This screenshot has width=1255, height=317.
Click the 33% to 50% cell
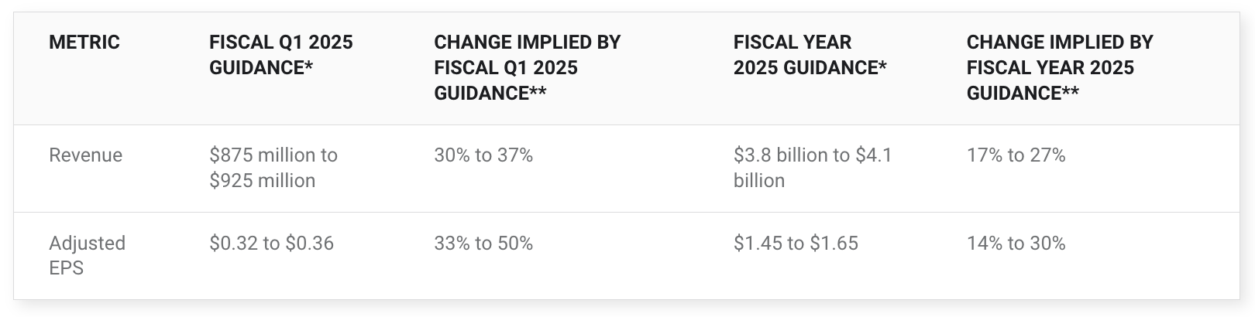(x=483, y=244)
